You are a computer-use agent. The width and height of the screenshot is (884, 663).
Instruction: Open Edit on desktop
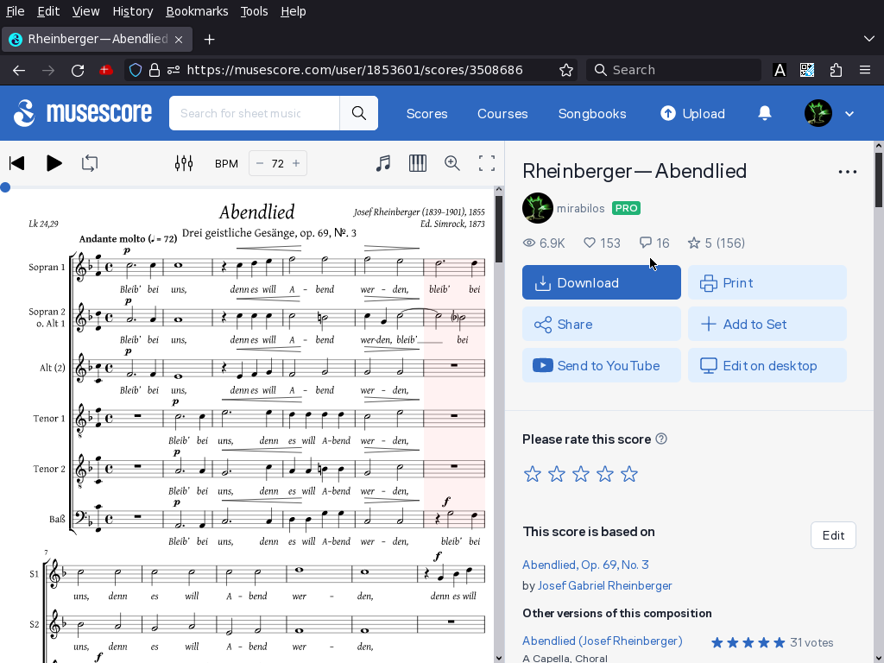[767, 365]
